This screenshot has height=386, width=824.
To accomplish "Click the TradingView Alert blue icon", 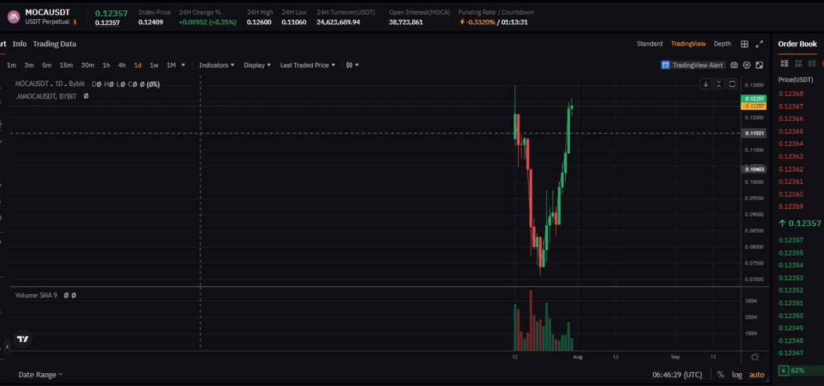I will (x=666, y=65).
